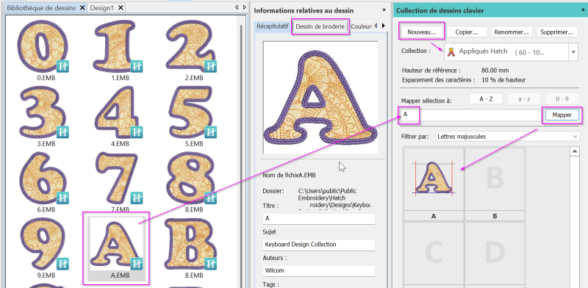Select the B.EMB design thumbnail
Image resolution: width=588 pixels, height=288 pixels.
click(191, 244)
